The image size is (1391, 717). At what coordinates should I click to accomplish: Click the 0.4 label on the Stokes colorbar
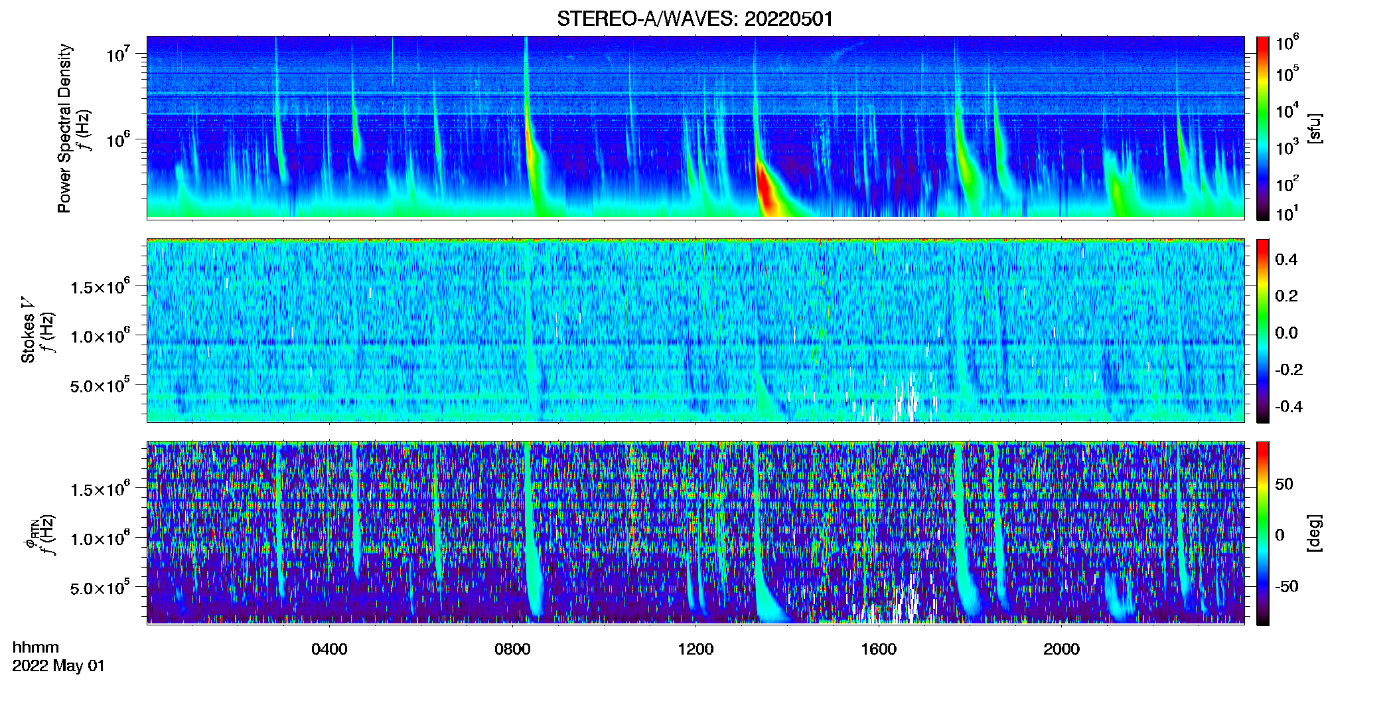(1286, 260)
